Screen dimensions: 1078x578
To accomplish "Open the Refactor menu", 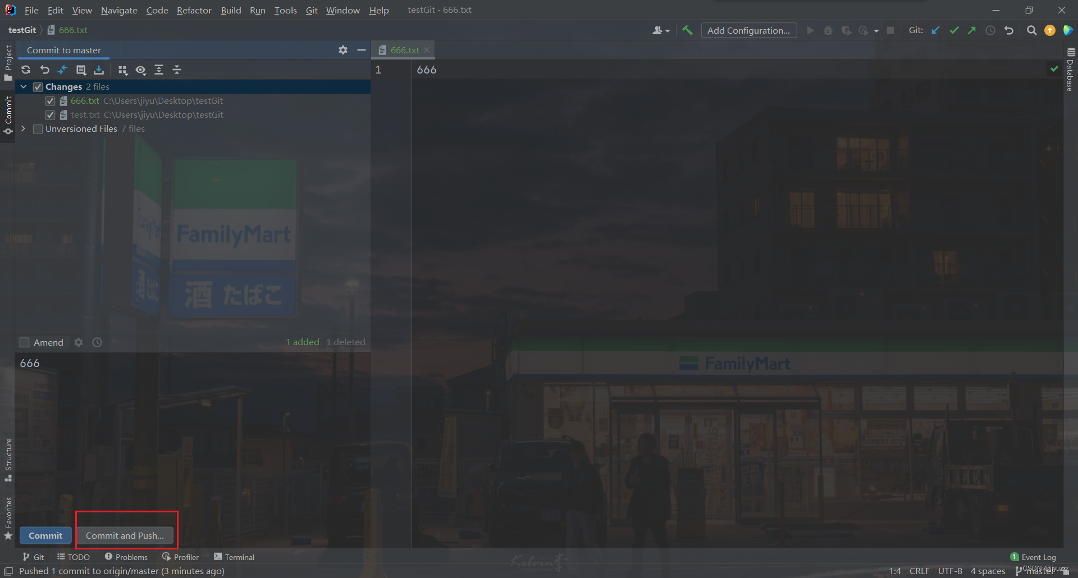I will coord(194,10).
